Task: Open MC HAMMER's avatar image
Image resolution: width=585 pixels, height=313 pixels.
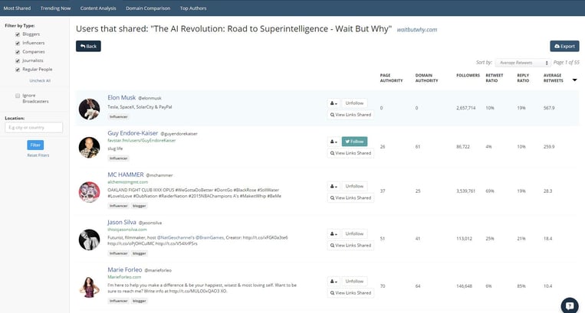Action: click(90, 192)
